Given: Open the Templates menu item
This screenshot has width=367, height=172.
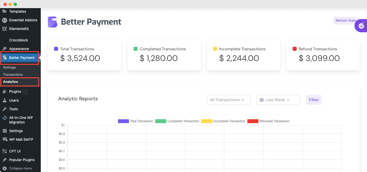Looking at the screenshot, I should pyautogui.click(x=18, y=11).
